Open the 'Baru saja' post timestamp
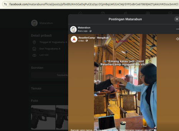Viewport: 179px width, 131px height. coord(83,31)
